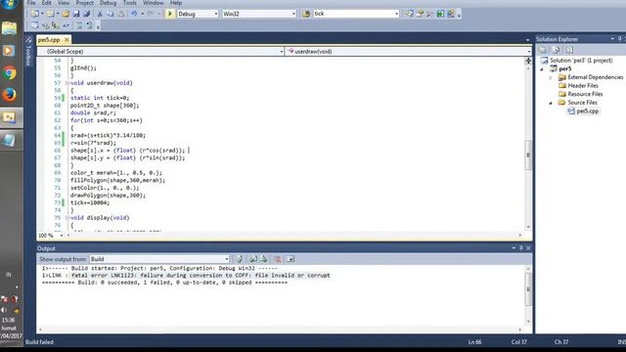626x352 pixels.
Task: Open the View menu
Action: point(64,3)
